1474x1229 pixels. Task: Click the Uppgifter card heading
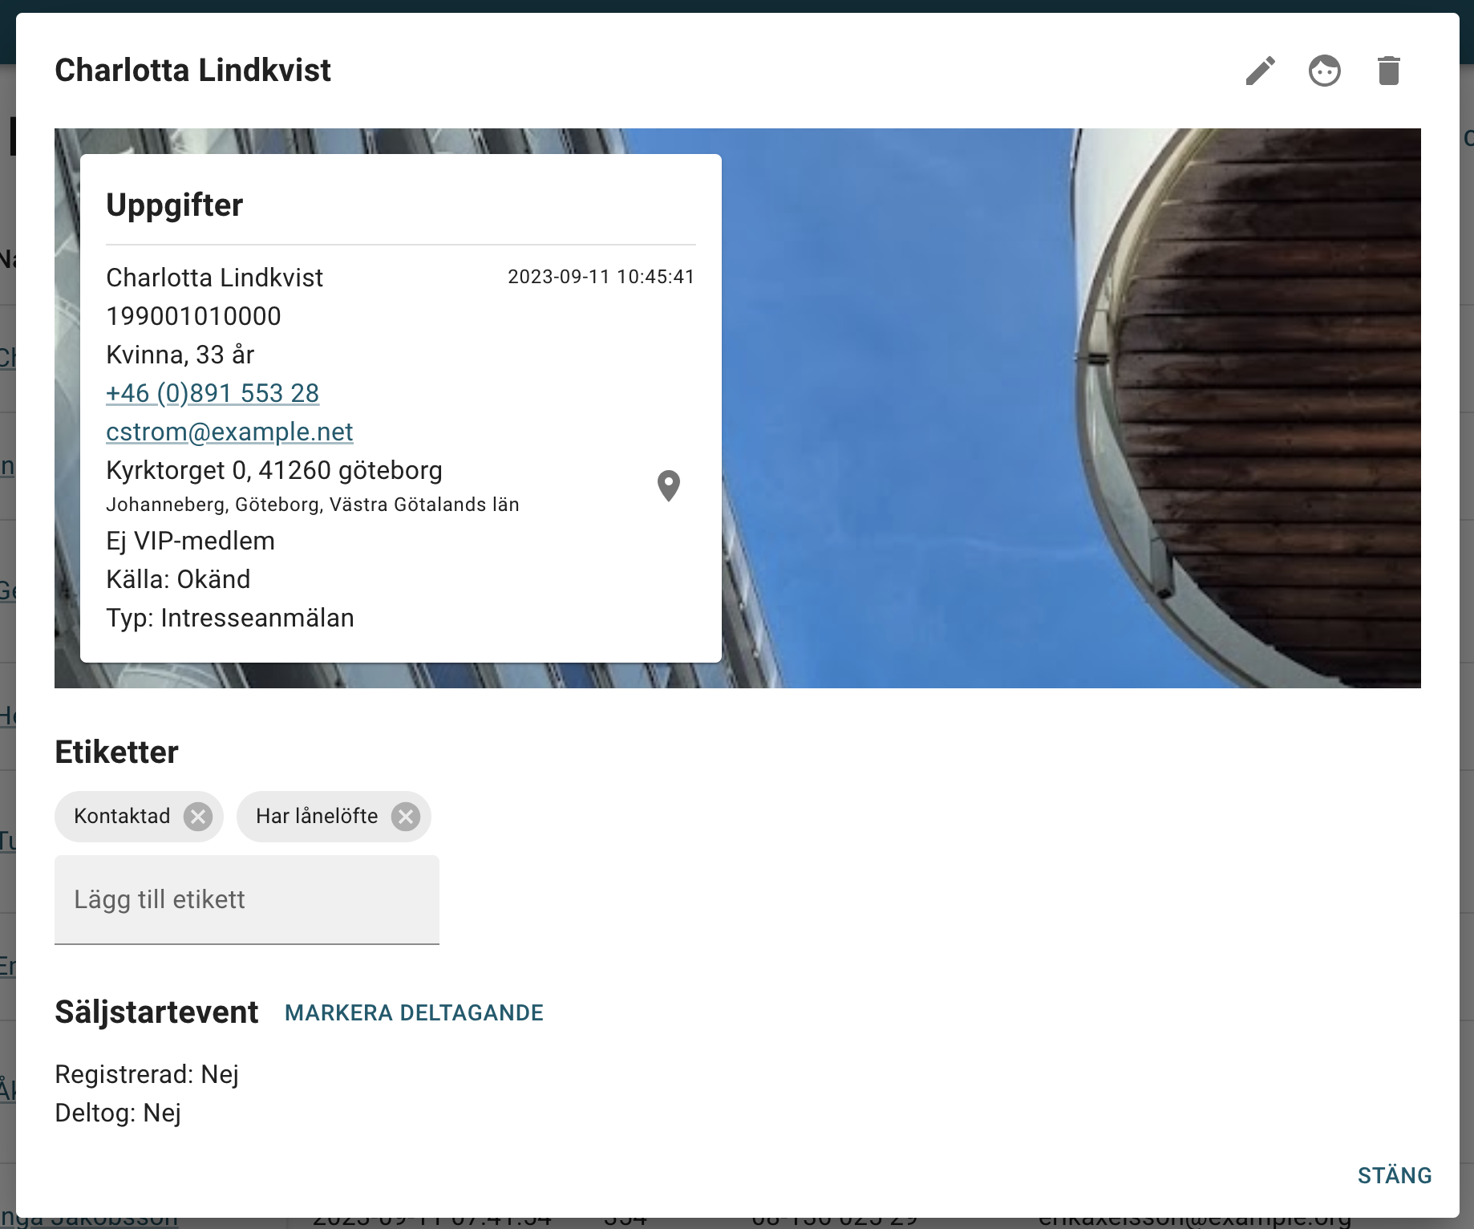(175, 205)
